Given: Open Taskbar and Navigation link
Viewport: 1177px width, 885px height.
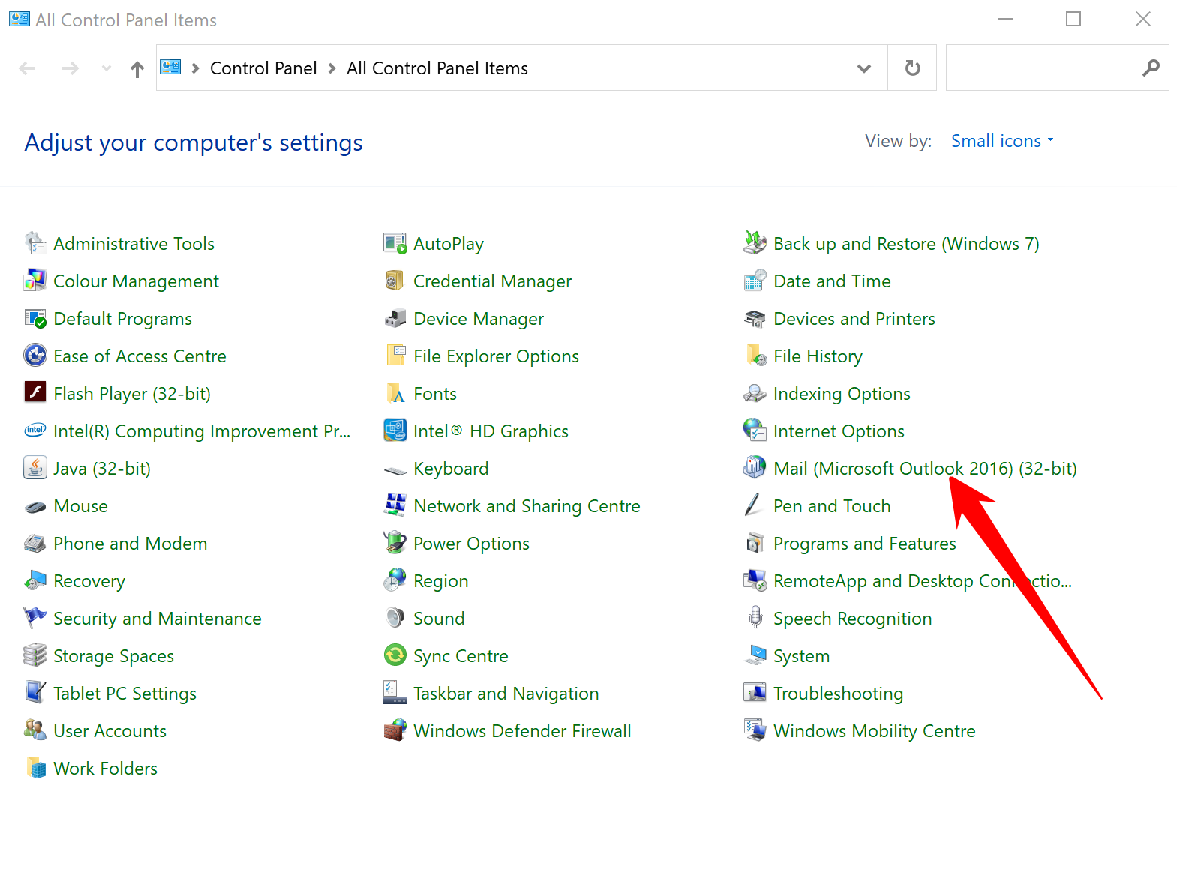Looking at the screenshot, I should point(506,694).
